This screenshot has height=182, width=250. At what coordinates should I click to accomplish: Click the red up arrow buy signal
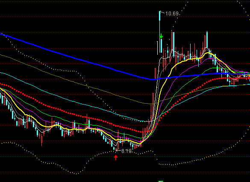click(x=116, y=157)
